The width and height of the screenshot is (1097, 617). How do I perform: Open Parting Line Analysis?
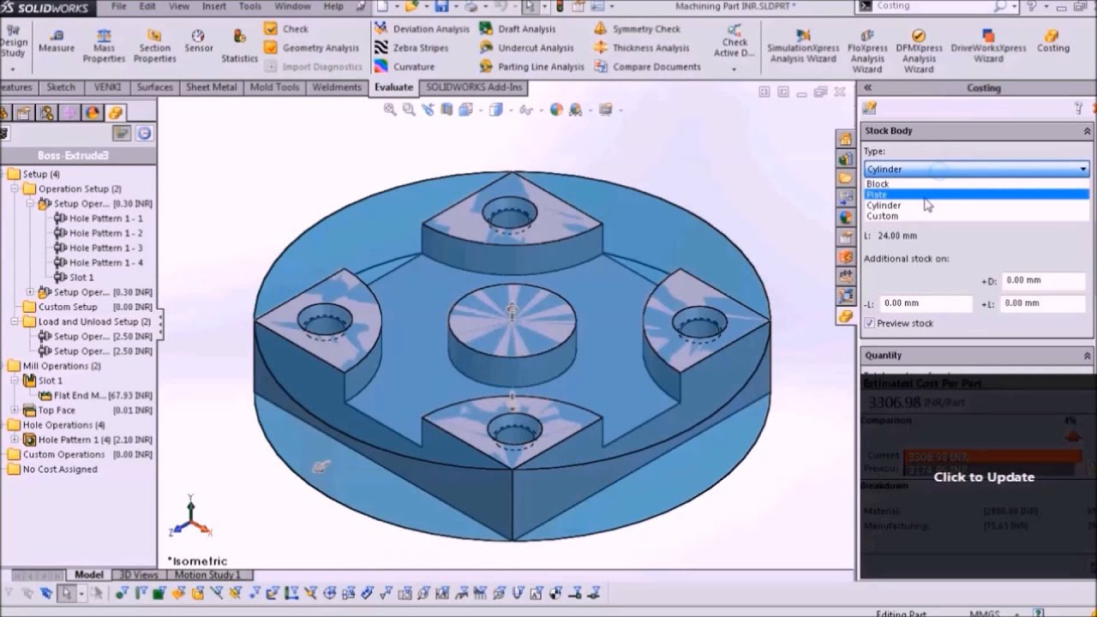pos(532,67)
